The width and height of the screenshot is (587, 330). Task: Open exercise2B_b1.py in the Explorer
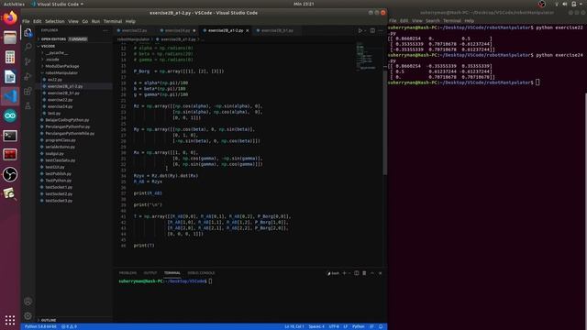63,93
